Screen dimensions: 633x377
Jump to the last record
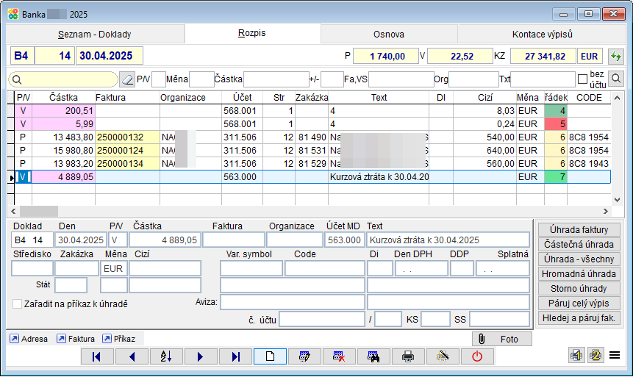coord(235,356)
